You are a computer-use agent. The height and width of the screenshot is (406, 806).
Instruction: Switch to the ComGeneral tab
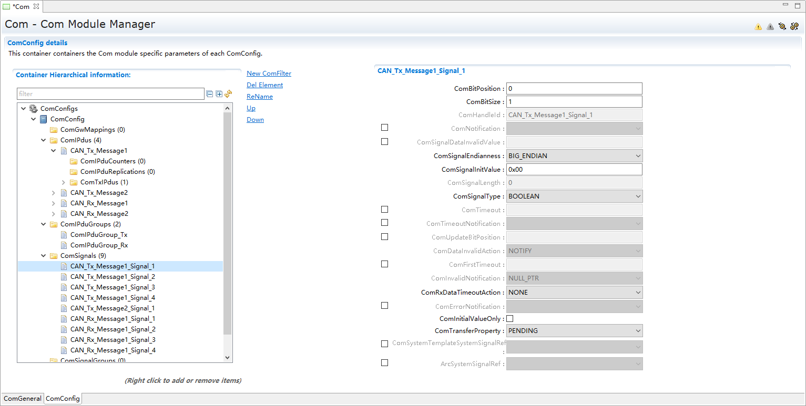tap(22, 399)
